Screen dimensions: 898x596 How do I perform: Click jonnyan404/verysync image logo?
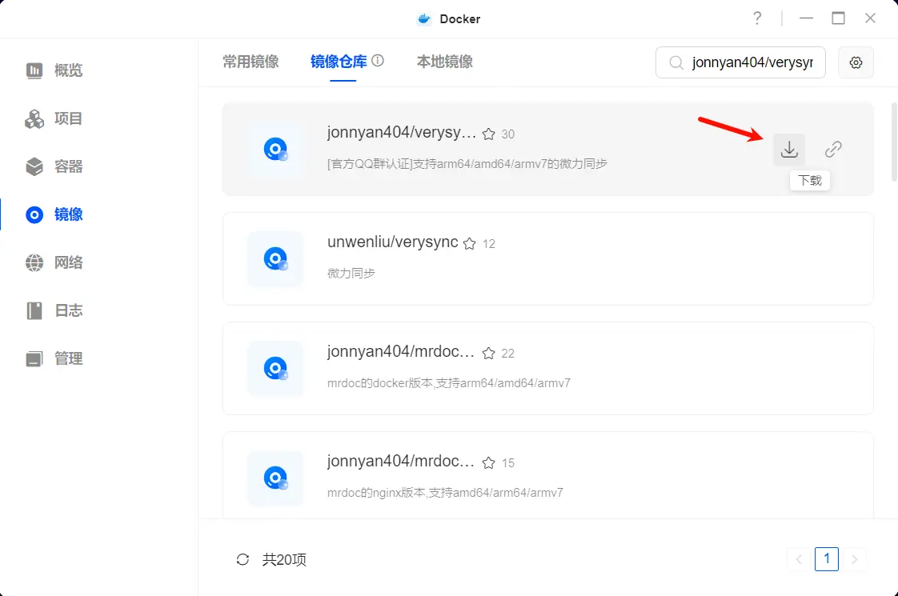275,149
